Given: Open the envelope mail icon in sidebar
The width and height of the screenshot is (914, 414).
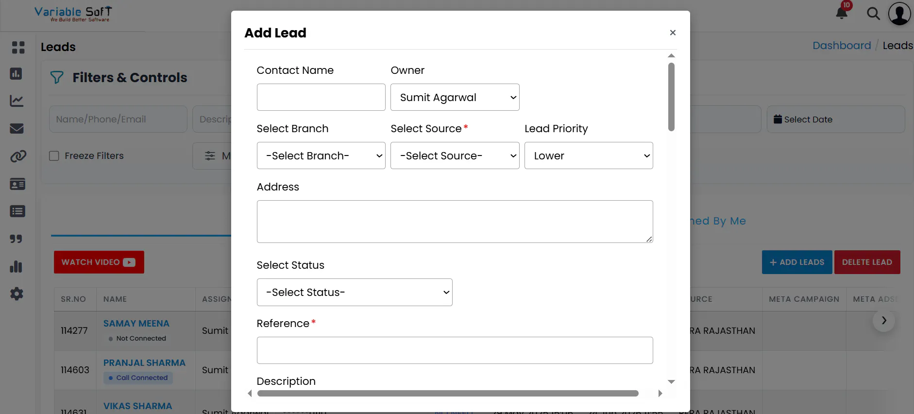Looking at the screenshot, I should click(17, 128).
